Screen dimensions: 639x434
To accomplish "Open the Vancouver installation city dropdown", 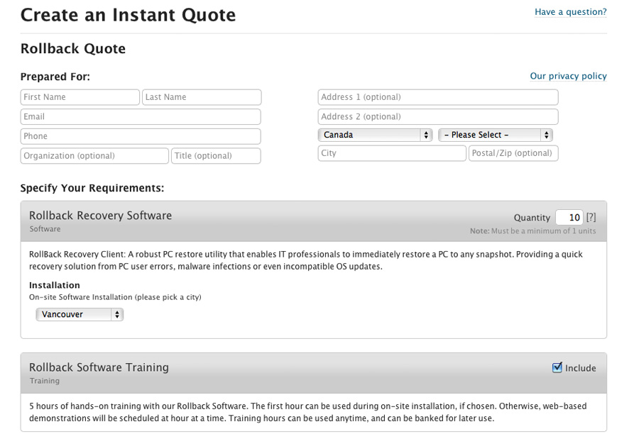I will click(x=80, y=314).
